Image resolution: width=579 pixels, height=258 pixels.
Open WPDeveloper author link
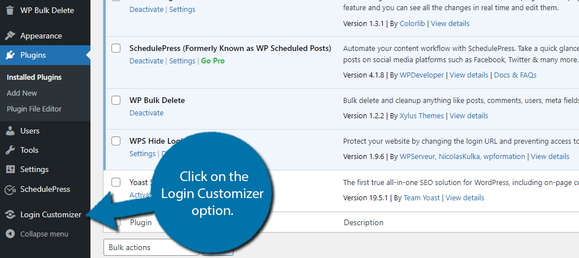422,75
